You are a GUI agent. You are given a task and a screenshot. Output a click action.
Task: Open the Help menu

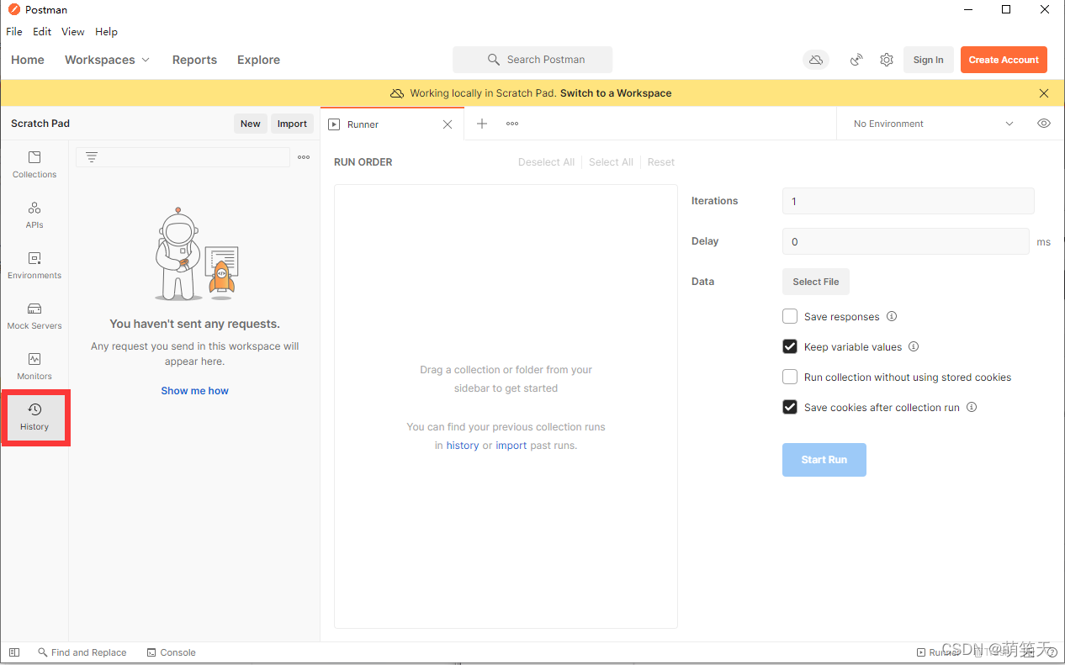106,32
